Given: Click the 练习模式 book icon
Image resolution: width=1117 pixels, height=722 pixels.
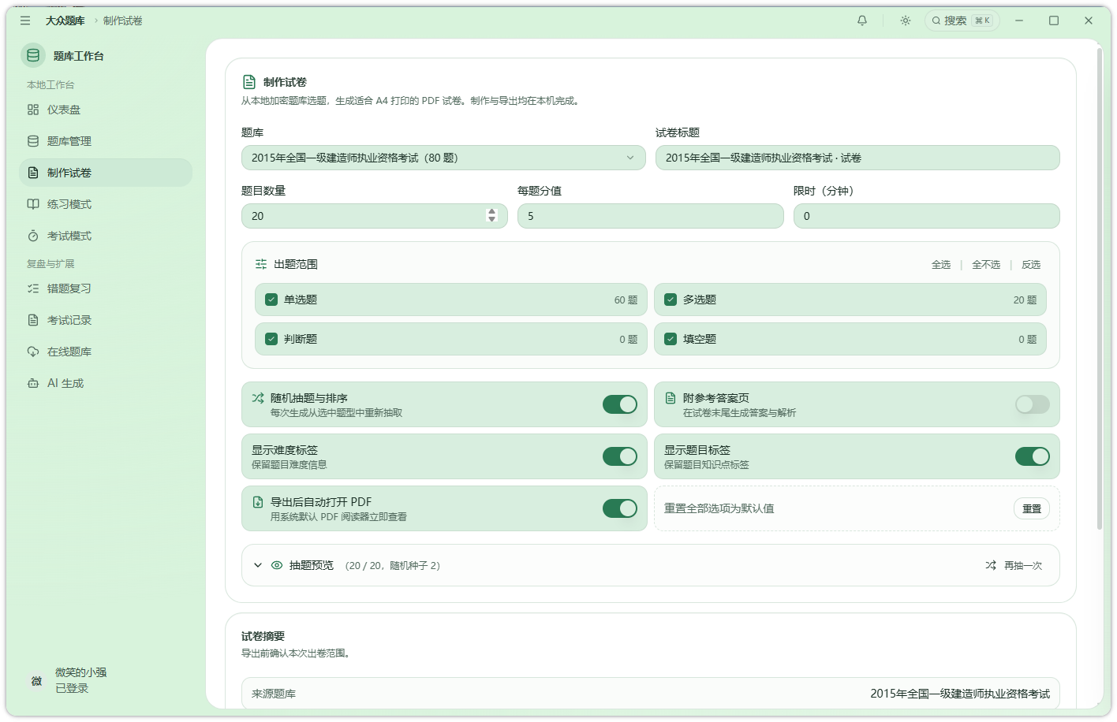Looking at the screenshot, I should 33,204.
